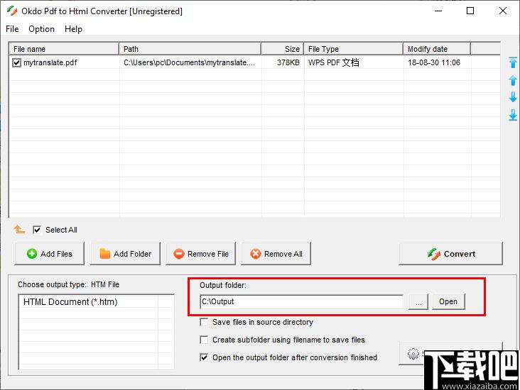Click the Okdo app icon in title bar
This screenshot has width=520, height=390.
[x=12, y=11]
